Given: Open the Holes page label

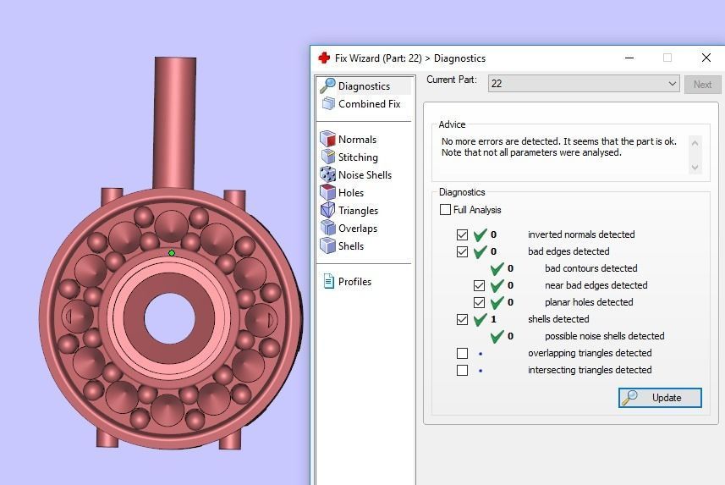Looking at the screenshot, I should [x=351, y=192].
